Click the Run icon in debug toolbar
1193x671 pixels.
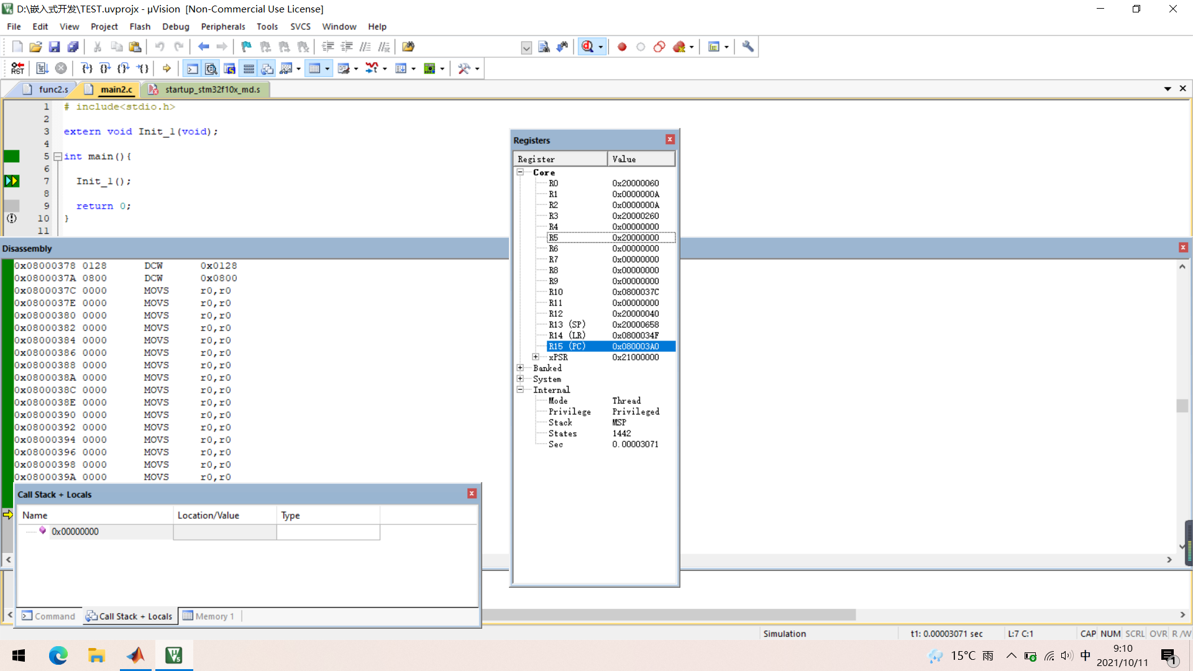coord(42,68)
